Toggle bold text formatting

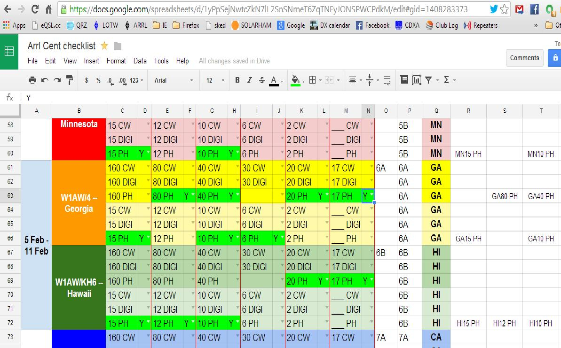click(237, 80)
